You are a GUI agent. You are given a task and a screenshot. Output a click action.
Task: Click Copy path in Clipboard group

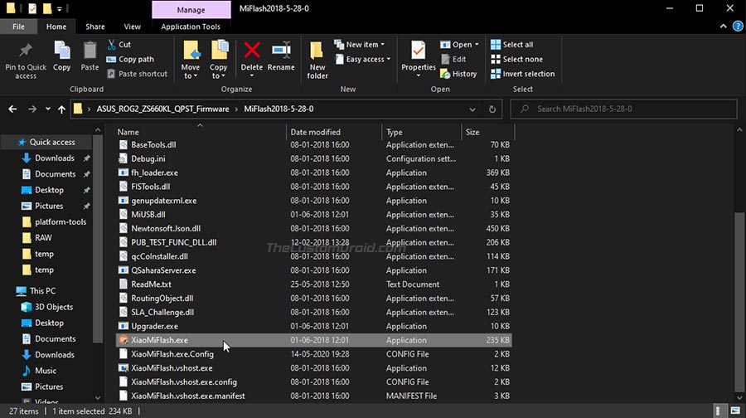point(130,59)
